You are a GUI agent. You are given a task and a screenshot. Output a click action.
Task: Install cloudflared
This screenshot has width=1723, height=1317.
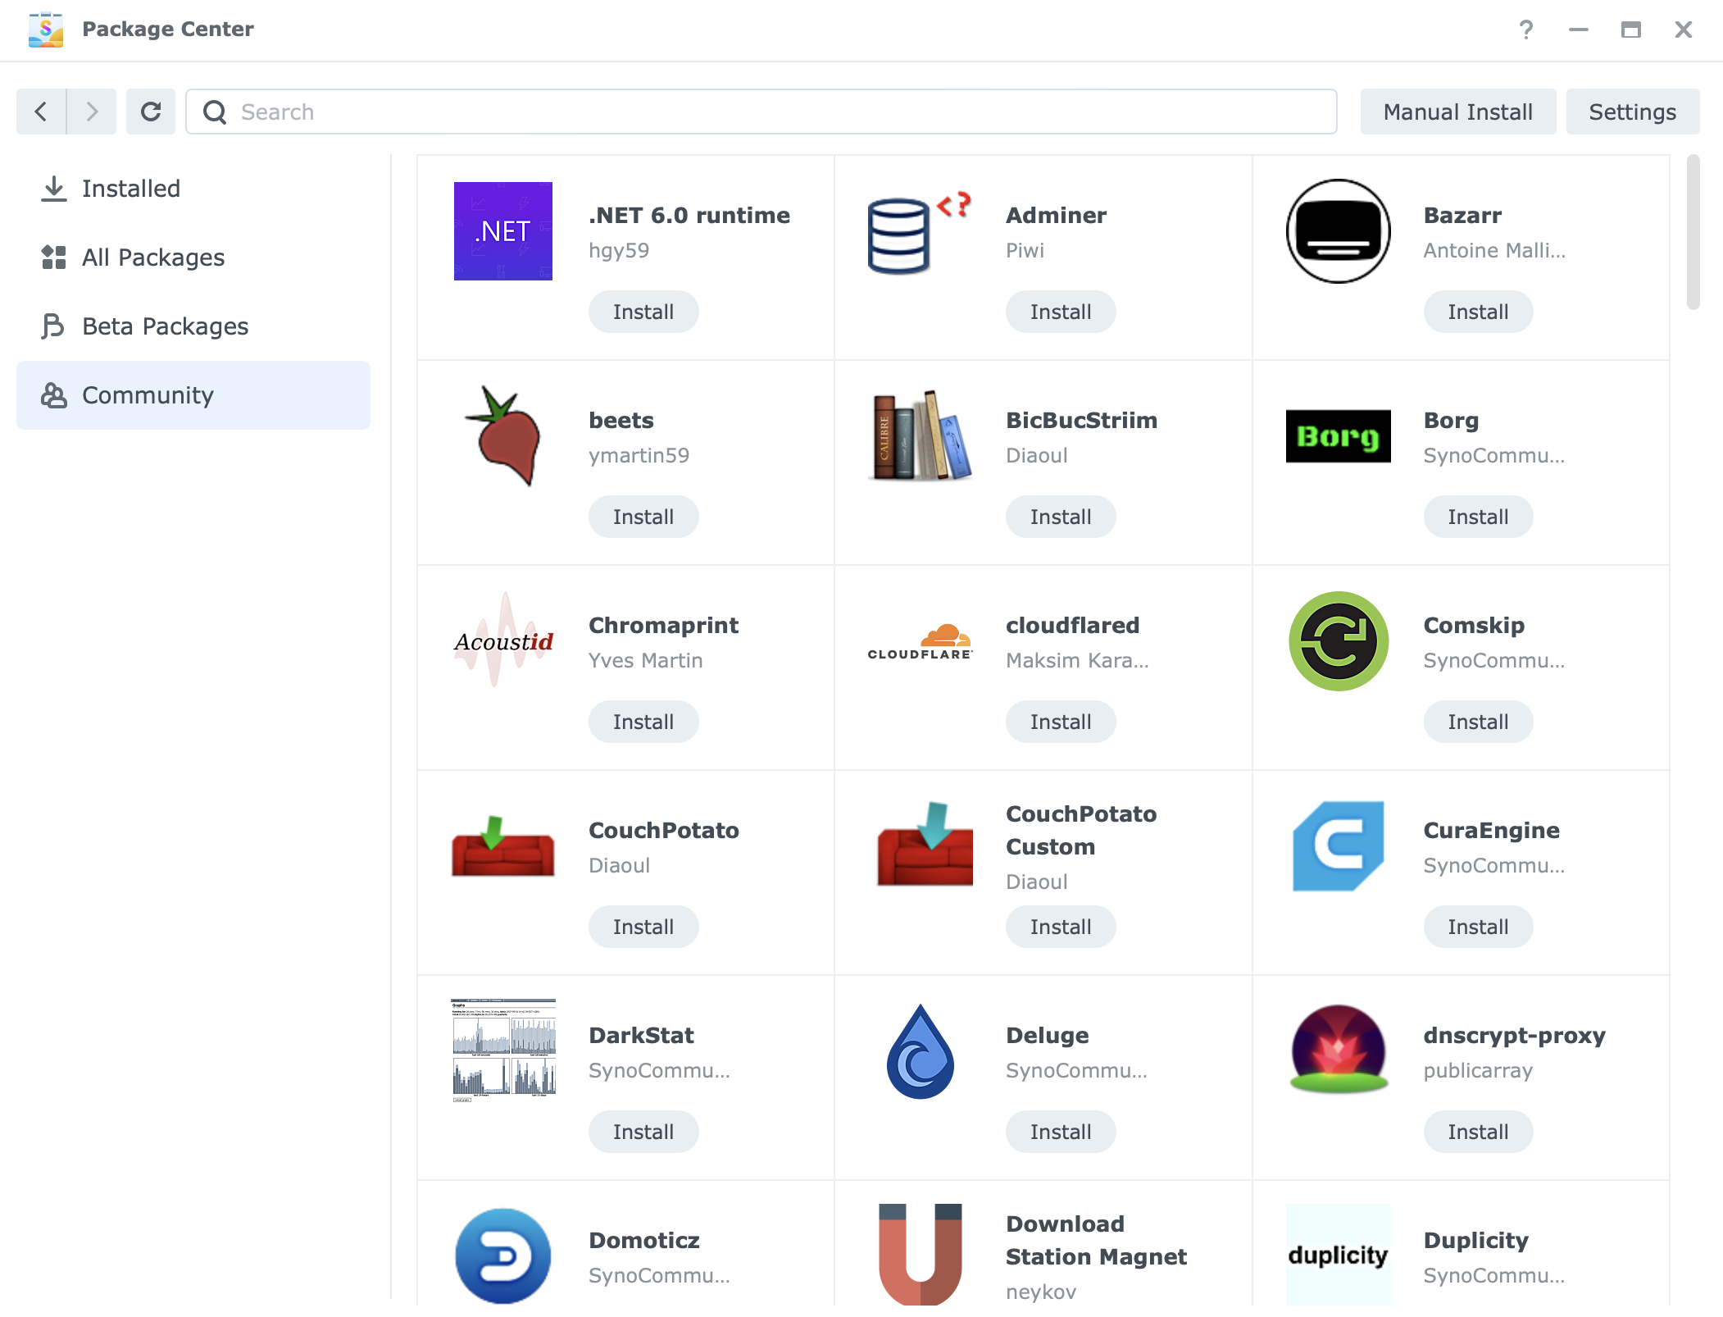pyautogui.click(x=1061, y=722)
